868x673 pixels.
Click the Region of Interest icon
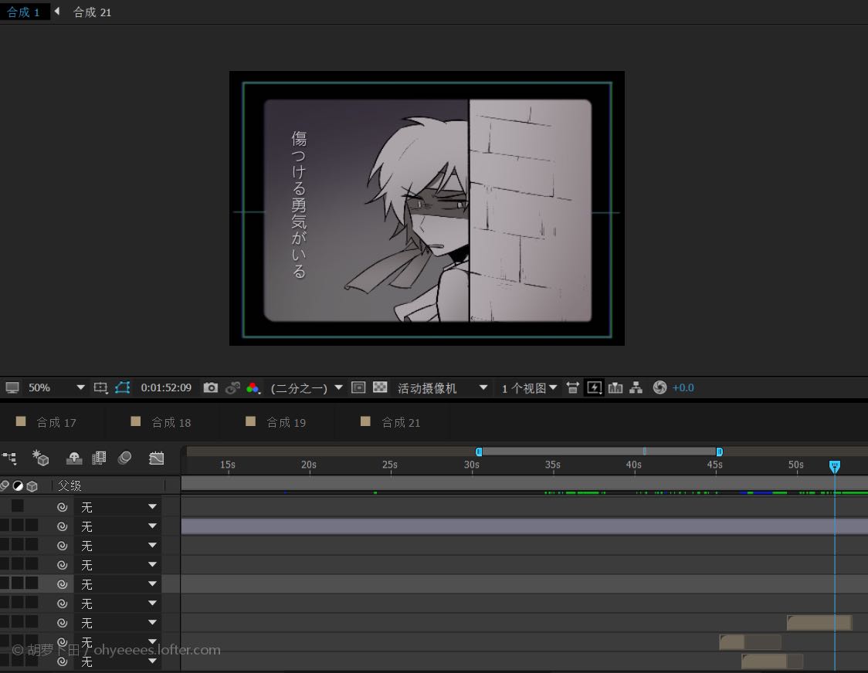tap(358, 387)
